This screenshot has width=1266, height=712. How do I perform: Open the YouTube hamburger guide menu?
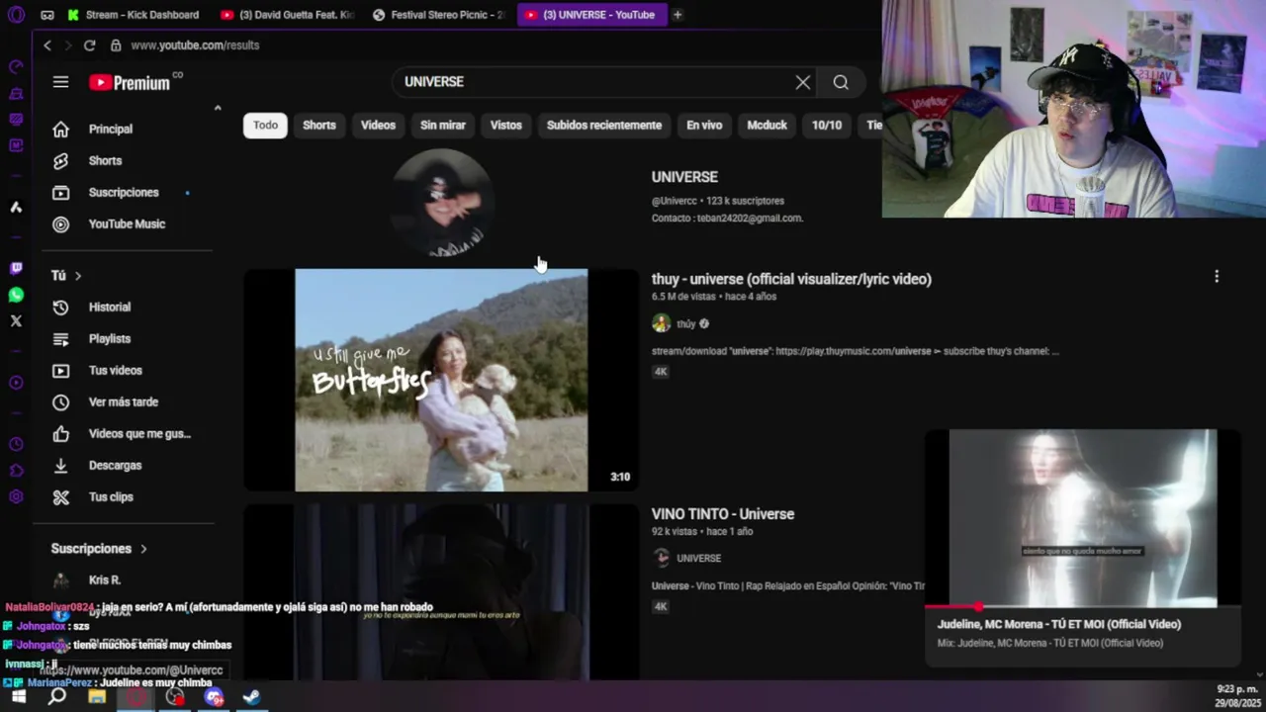(61, 82)
